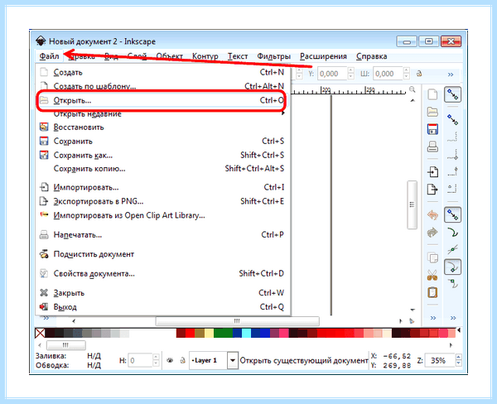
Task: Toggle snap bounding box centers icon
Action: [452, 189]
